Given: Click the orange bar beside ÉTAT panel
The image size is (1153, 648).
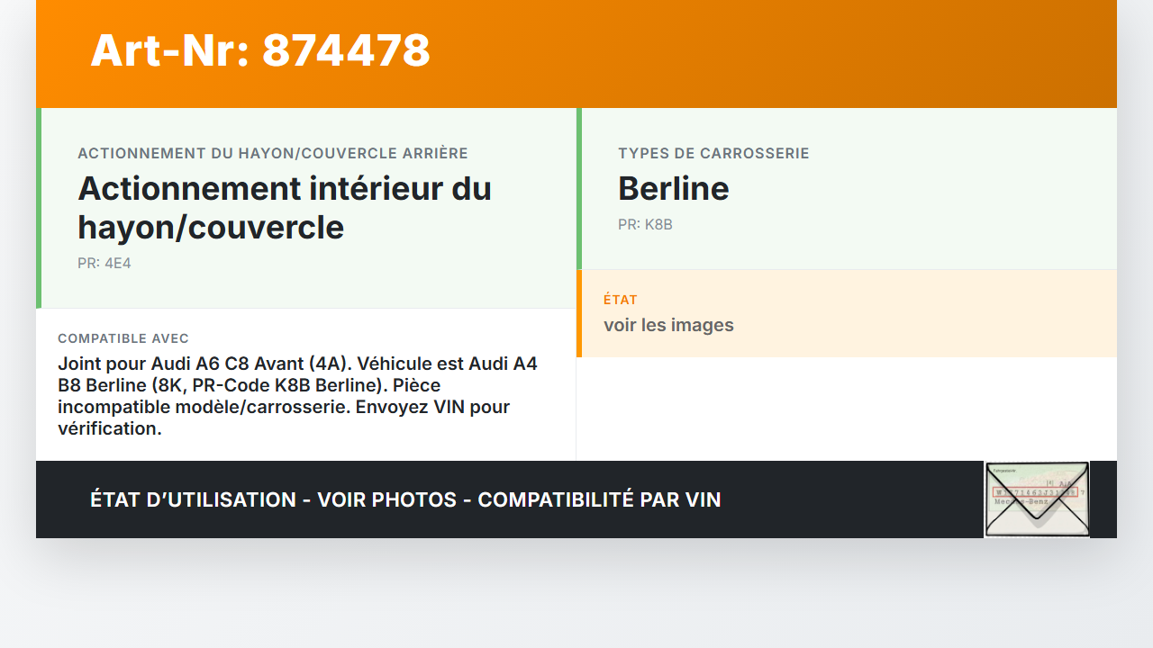Looking at the screenshot, I should click(579, 313).
